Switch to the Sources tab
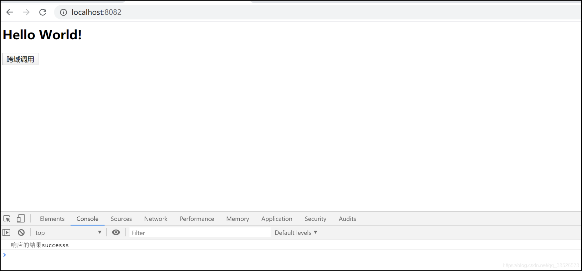This screenshot has width=582, height=271. tap(121, 219)
